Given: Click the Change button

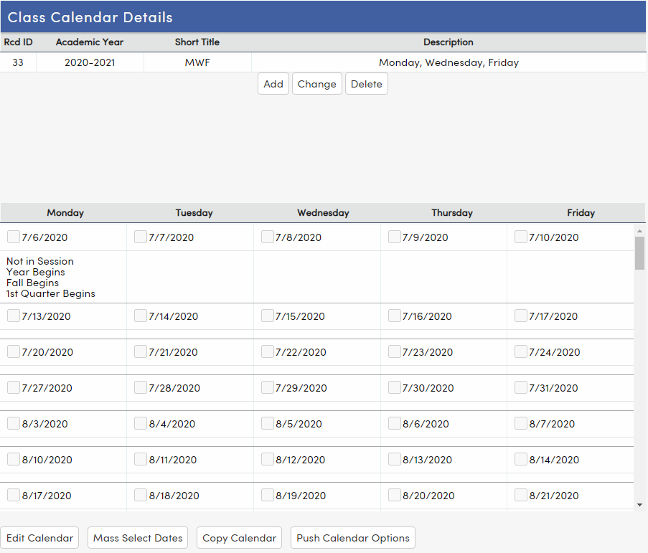Looking at the screenshot, I should point(316,83).
